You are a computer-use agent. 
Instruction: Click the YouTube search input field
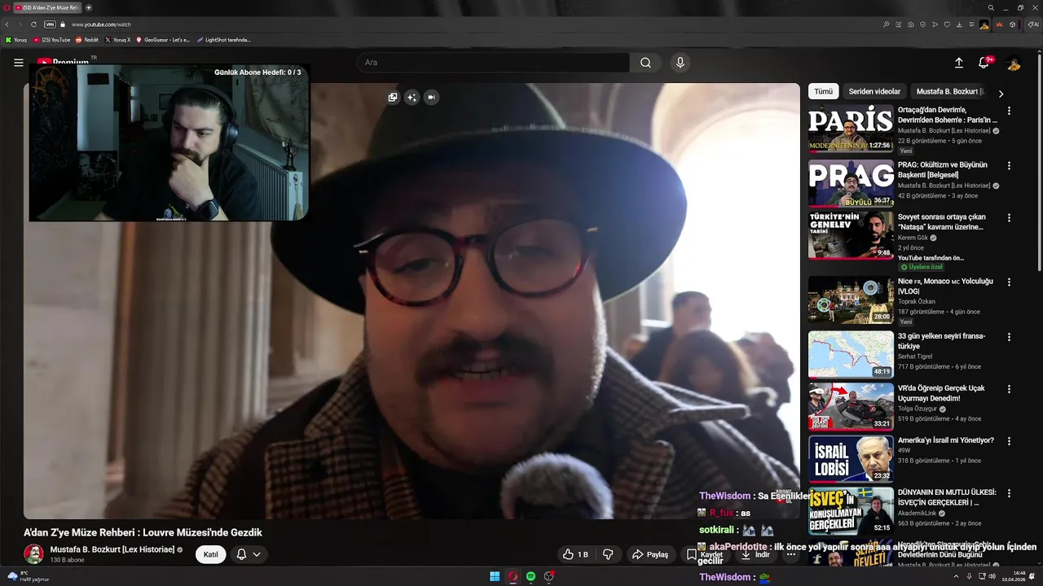pyautogui.click(x=492, y=63)
